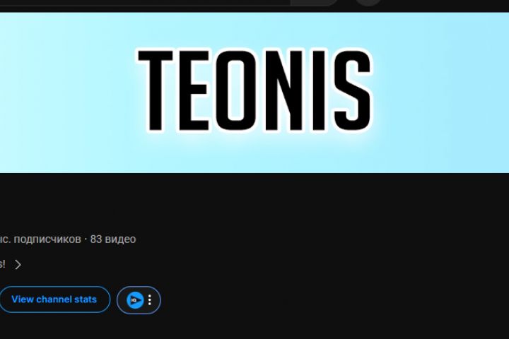The image size is (509, 339).
Task: Select the 83 видео video count text
Action: (113, 239)
